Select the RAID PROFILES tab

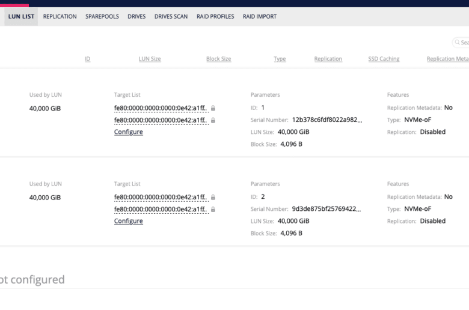(215, 16)
